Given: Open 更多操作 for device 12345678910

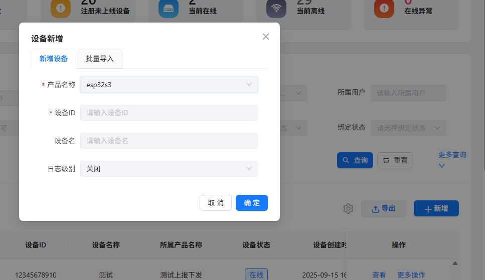Looking at the screenshot, I should pyautogui.click(x=411, y=275).
